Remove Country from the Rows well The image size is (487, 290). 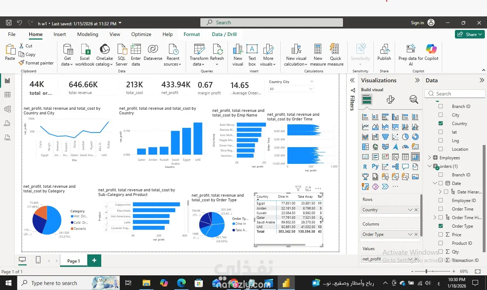coord(416,210)
